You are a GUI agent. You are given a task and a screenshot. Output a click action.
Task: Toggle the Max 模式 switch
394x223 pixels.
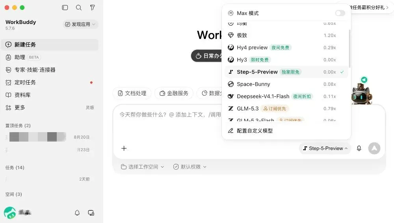[340, 13]
